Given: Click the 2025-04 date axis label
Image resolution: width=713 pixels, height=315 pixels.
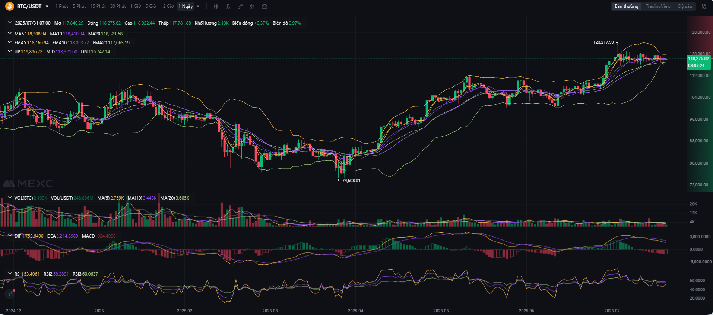Looking at the screenshot, I should 355,311.
